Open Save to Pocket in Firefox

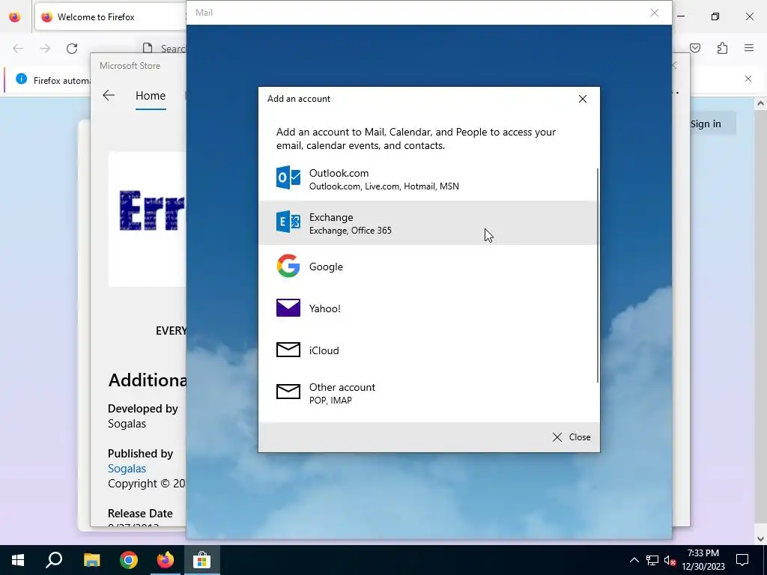click(x=695, y=48)
